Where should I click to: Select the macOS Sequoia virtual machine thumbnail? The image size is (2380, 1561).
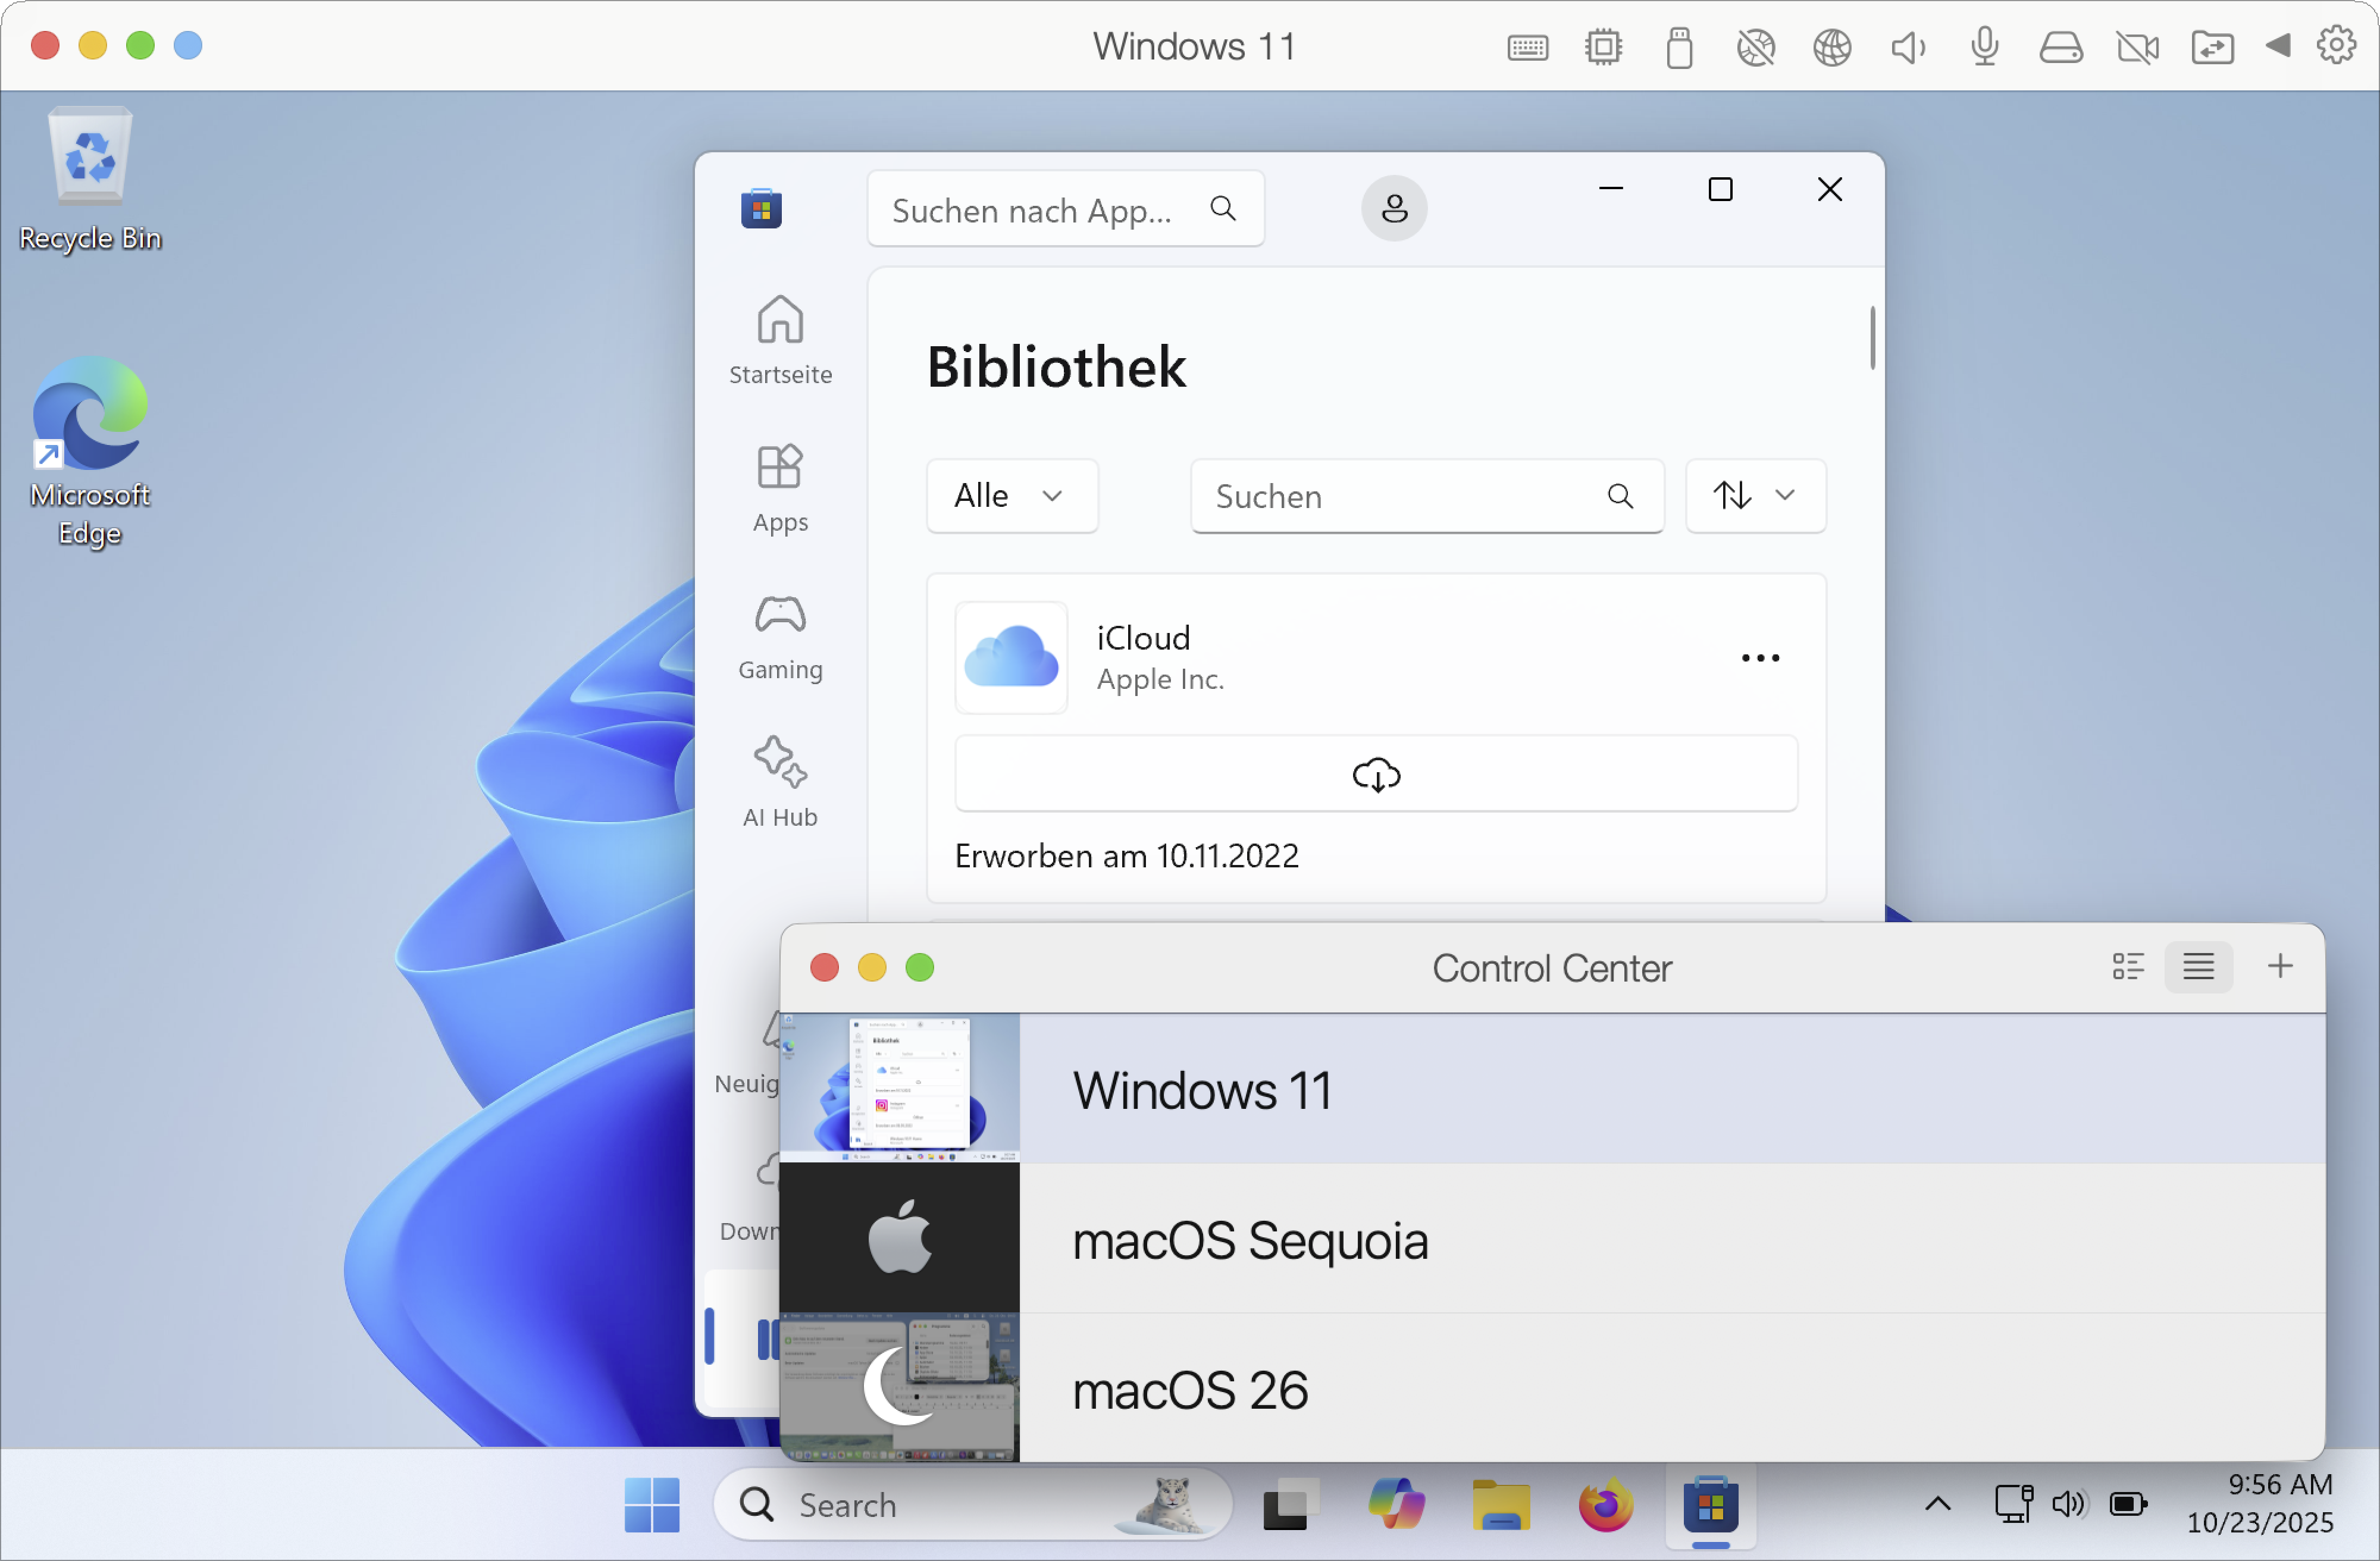point(899,1238)
